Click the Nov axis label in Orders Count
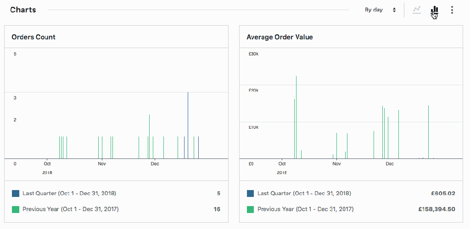 tap(102, 164)
